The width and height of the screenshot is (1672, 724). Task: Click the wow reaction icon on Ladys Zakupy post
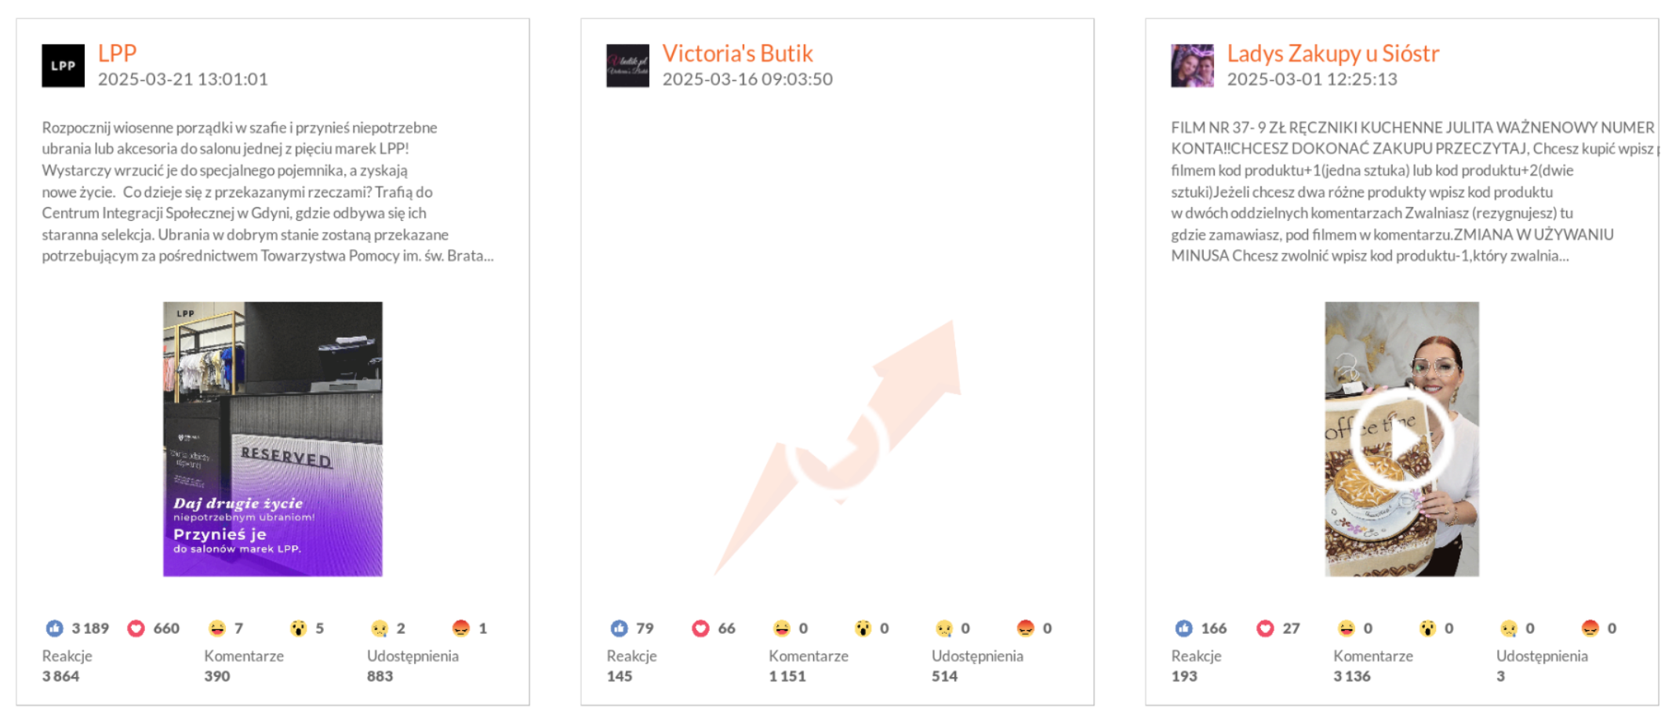click(1427, 628)
